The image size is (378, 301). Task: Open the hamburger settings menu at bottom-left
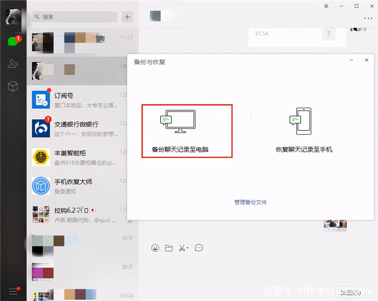click(13, 291)
